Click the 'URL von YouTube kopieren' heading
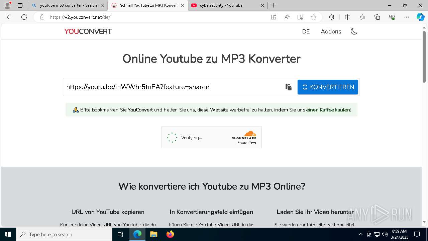This screenshot has height=241, width=428. click(x=108, y=212)
